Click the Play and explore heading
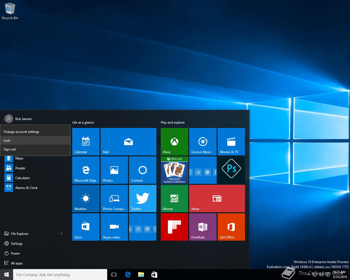Screen dimensions: 350x280 [173, 122]
